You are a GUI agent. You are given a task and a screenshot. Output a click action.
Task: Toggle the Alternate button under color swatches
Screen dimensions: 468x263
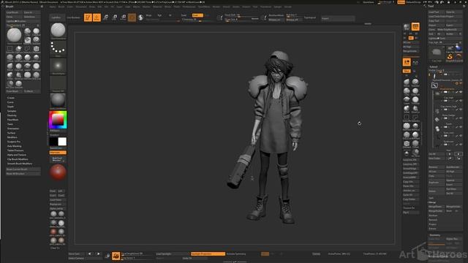[x=58, y=153]
